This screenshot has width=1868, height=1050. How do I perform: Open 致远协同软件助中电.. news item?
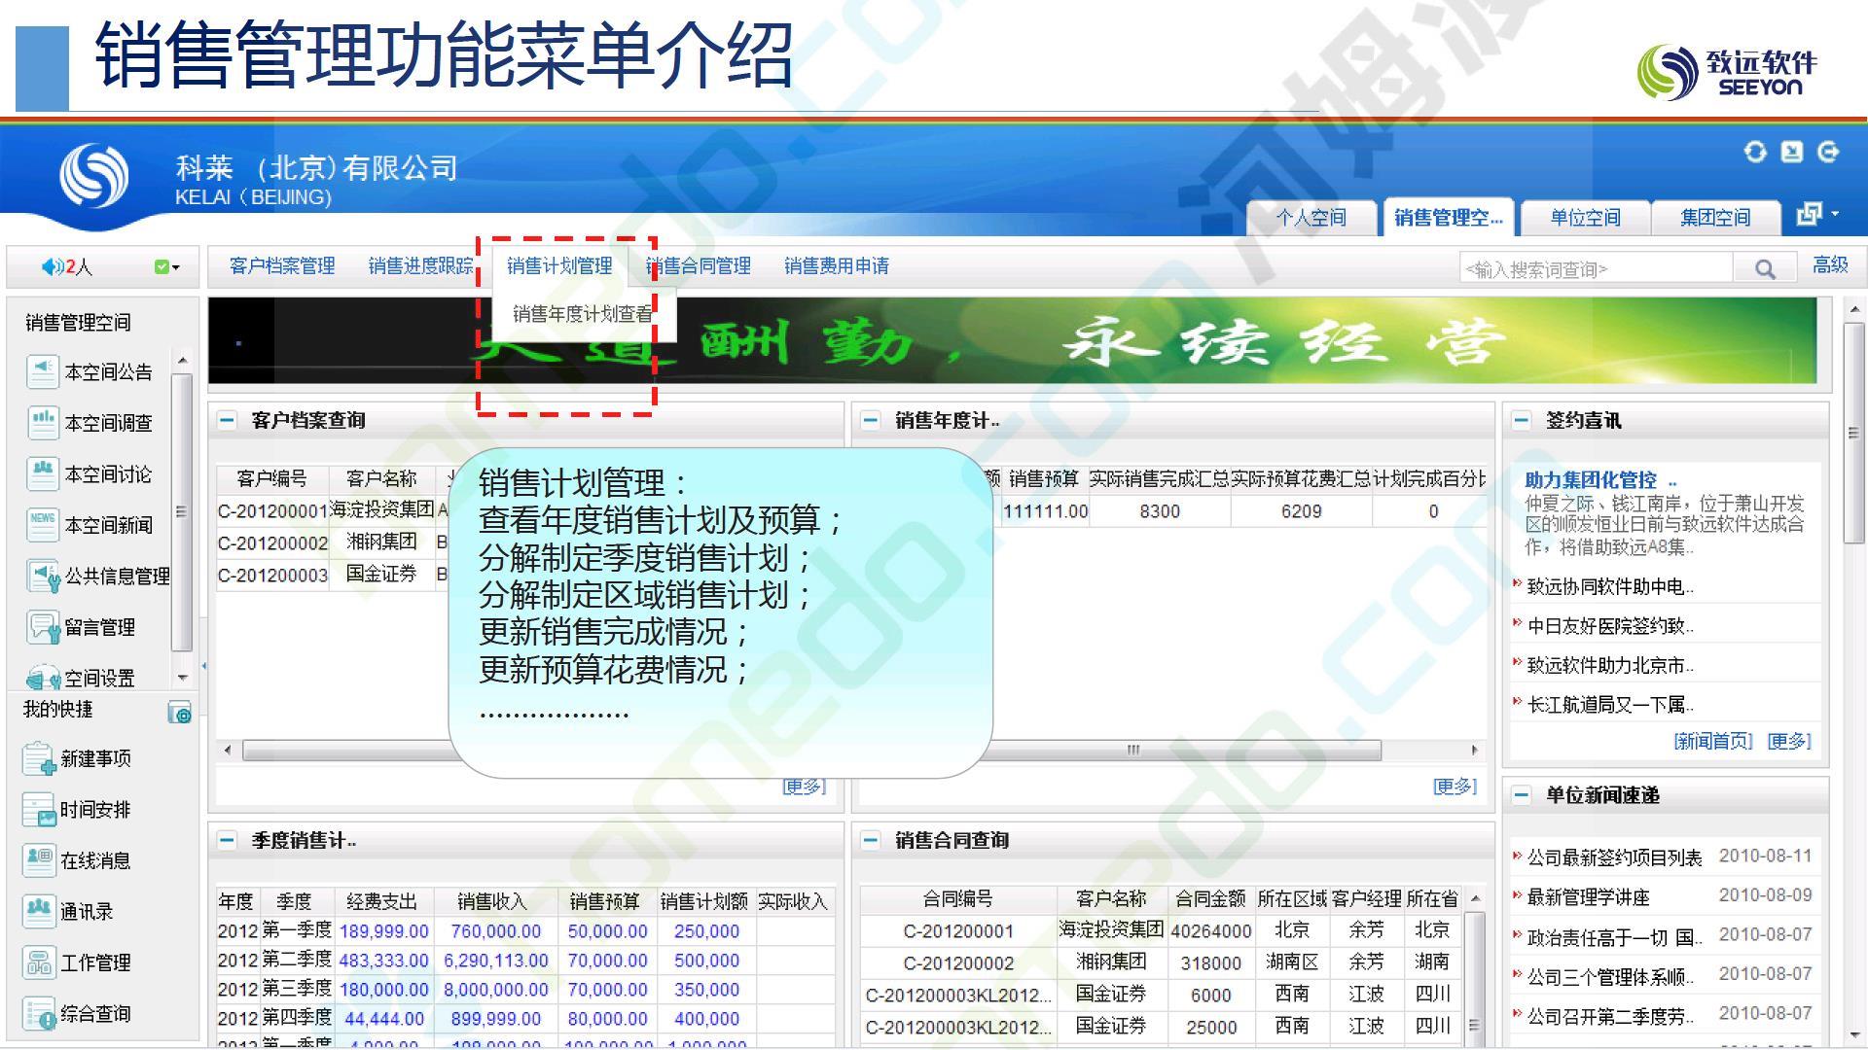pyautogui.click(x=1610, y=587)
